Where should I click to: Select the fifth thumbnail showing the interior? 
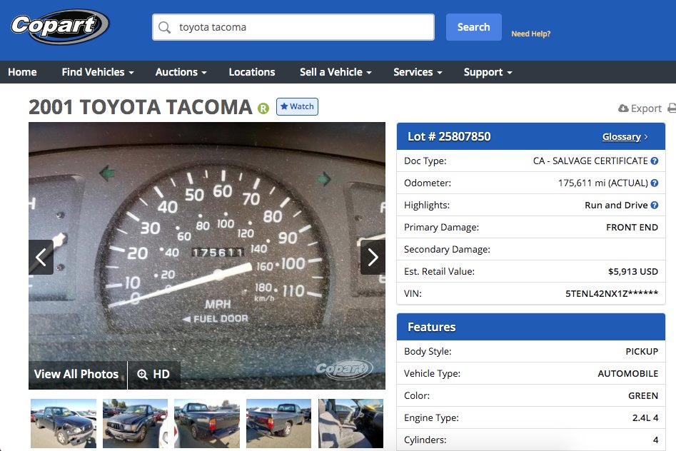(x=350, y=423)
